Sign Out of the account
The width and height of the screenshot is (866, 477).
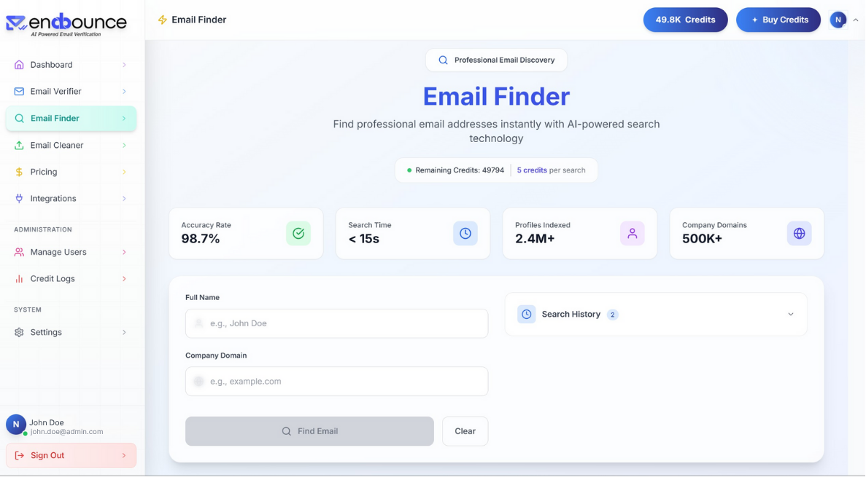pos(47,454)
